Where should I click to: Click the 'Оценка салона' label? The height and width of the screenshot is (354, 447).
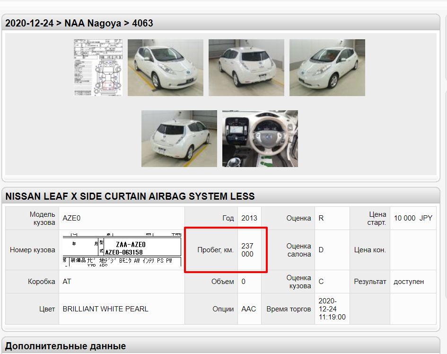click(299, 250)
